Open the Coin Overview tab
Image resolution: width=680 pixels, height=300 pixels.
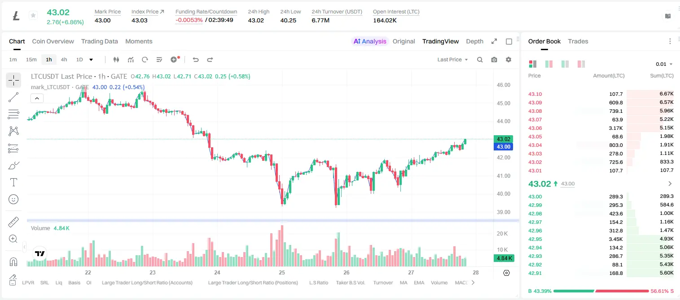pos(53,41)
